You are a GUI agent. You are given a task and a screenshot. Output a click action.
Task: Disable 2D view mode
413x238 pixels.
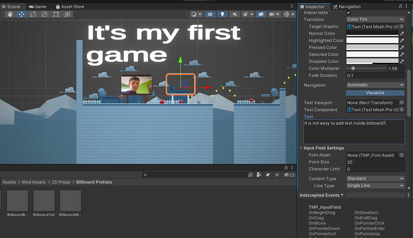(210, 14)
